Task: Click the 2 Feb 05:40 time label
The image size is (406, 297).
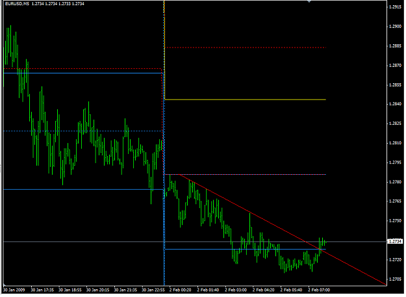Action: (x=291, y=290)
